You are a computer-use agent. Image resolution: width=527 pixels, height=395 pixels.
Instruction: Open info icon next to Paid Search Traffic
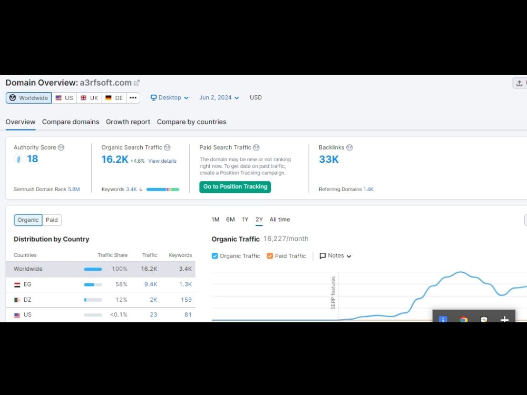[256, 147]
